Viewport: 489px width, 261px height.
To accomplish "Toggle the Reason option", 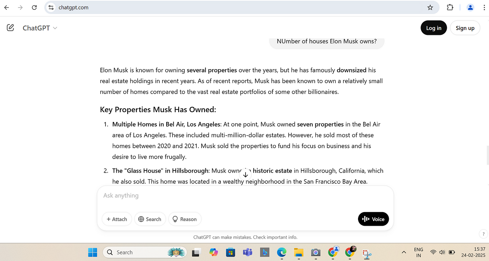I will coord(185,219).
